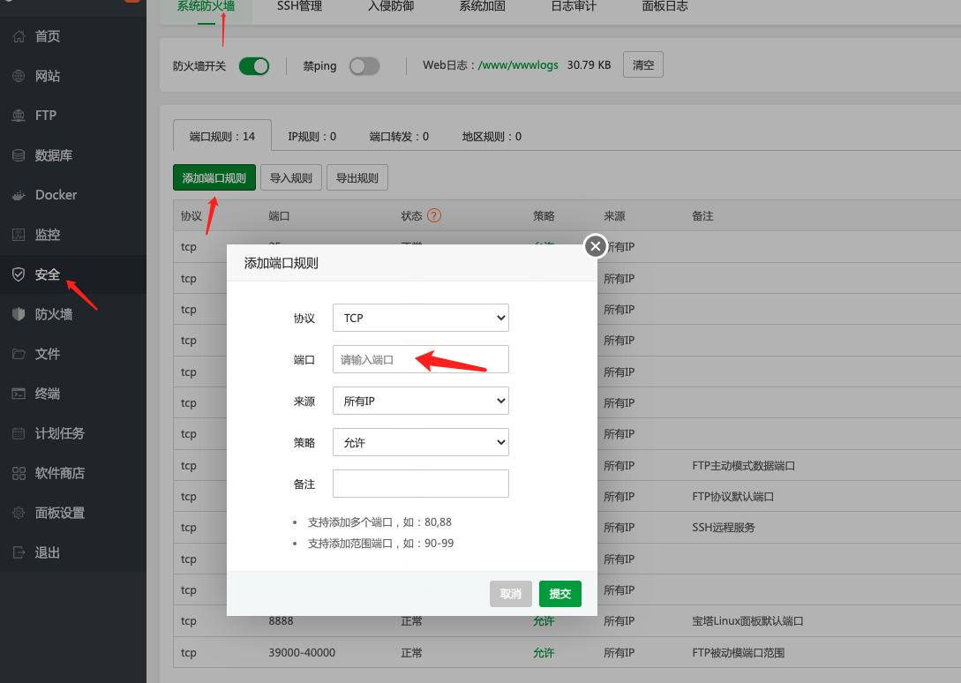Click the 监控 monitor icon
Viewport: 961px width, 683px height.
[x=19, y=235]
